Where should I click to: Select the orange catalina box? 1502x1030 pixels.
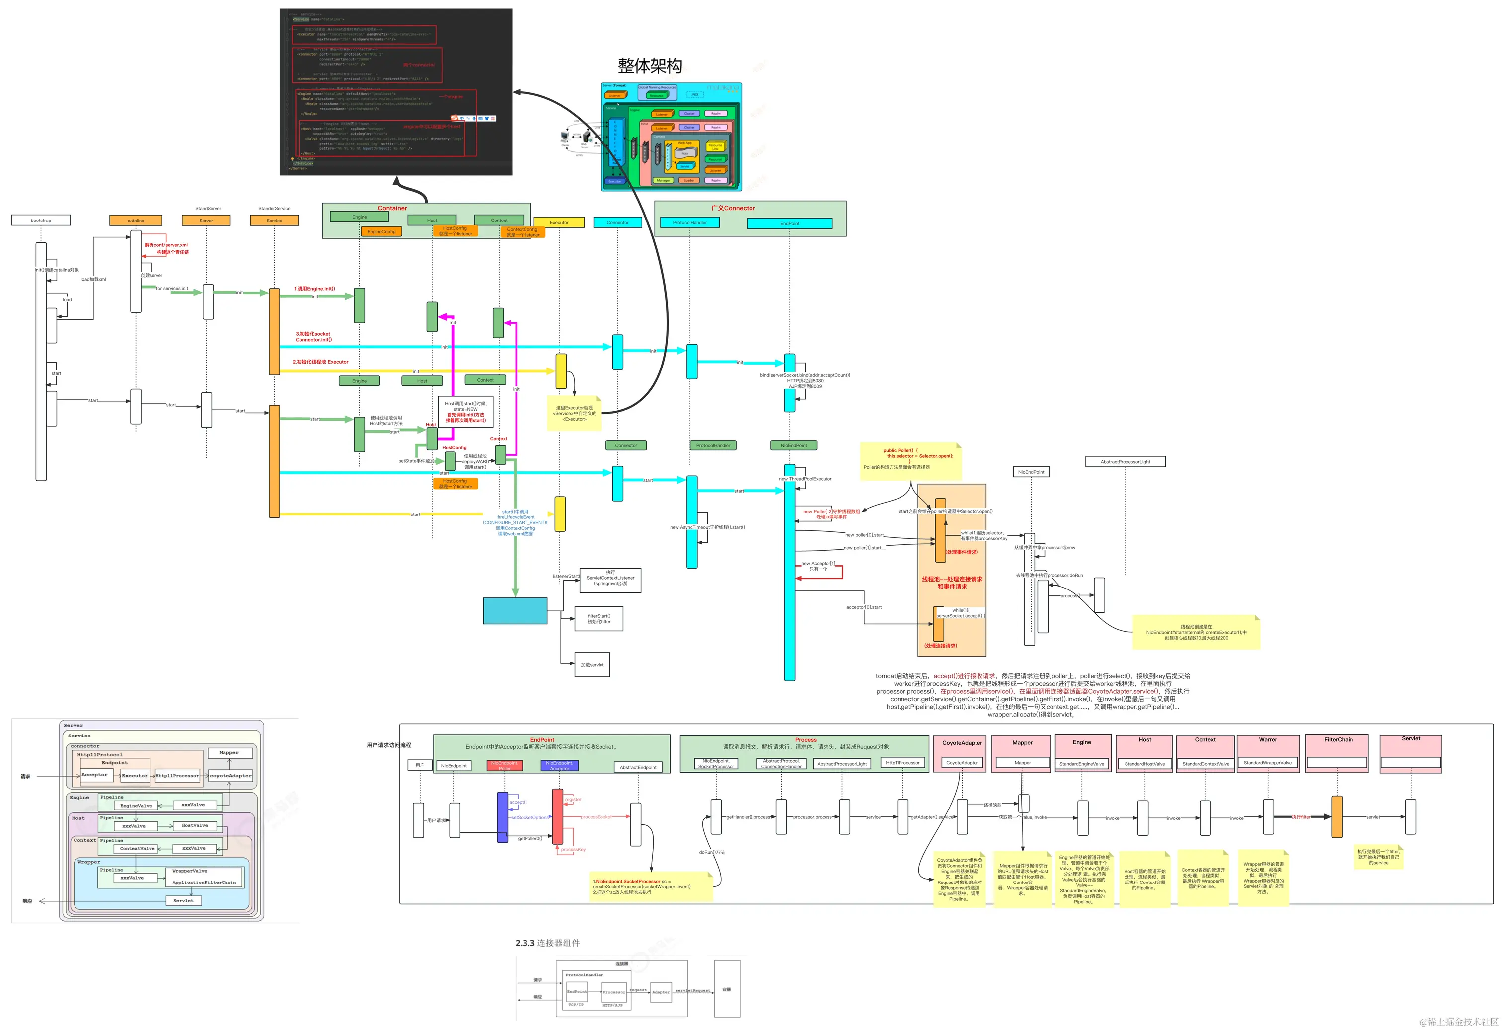click(136, 221)
